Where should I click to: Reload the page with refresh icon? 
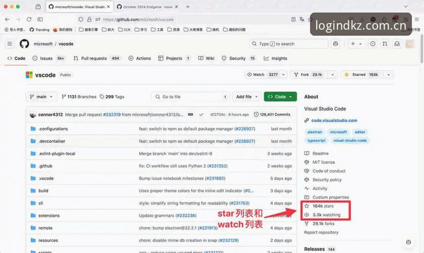point(29,20)
